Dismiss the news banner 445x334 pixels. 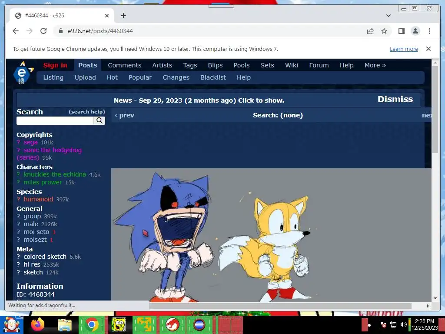coord(395,99)
